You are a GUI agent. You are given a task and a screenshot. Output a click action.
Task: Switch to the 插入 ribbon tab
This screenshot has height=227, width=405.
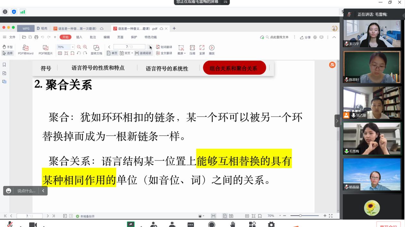(79, 37)
